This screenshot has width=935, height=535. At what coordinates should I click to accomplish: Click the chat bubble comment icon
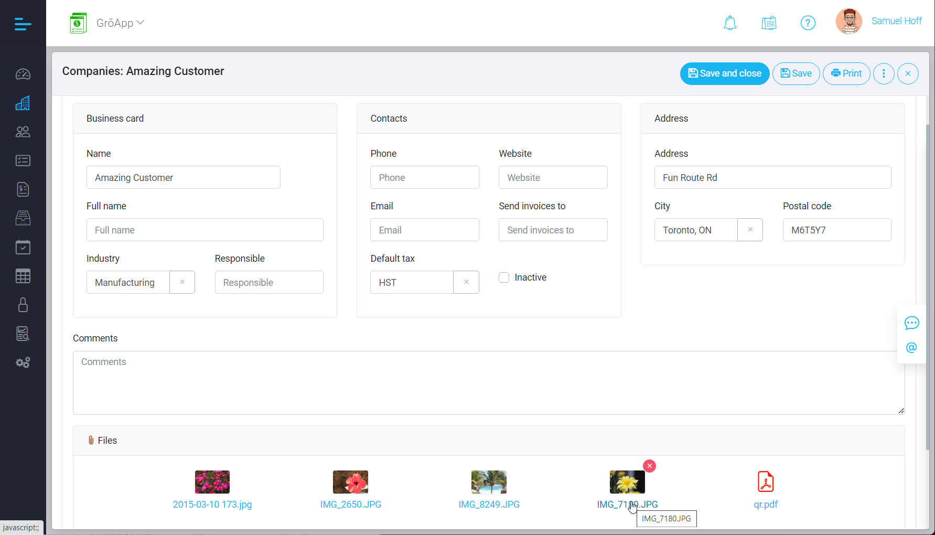point(911,323)
